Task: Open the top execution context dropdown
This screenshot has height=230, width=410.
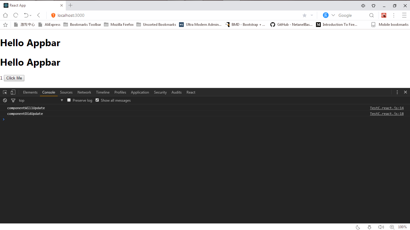Action: tap(41, 100)
